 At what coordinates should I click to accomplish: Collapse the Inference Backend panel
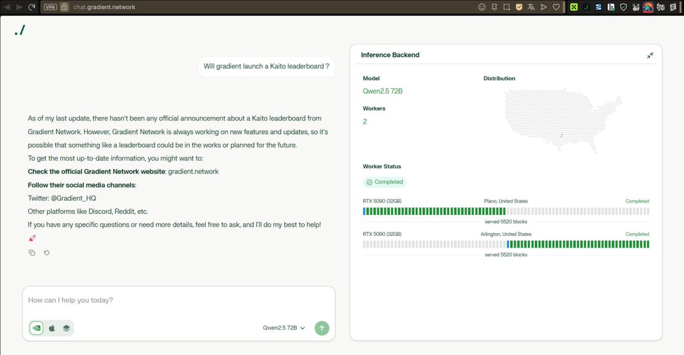pyautogui.click(x=650, y=55)
